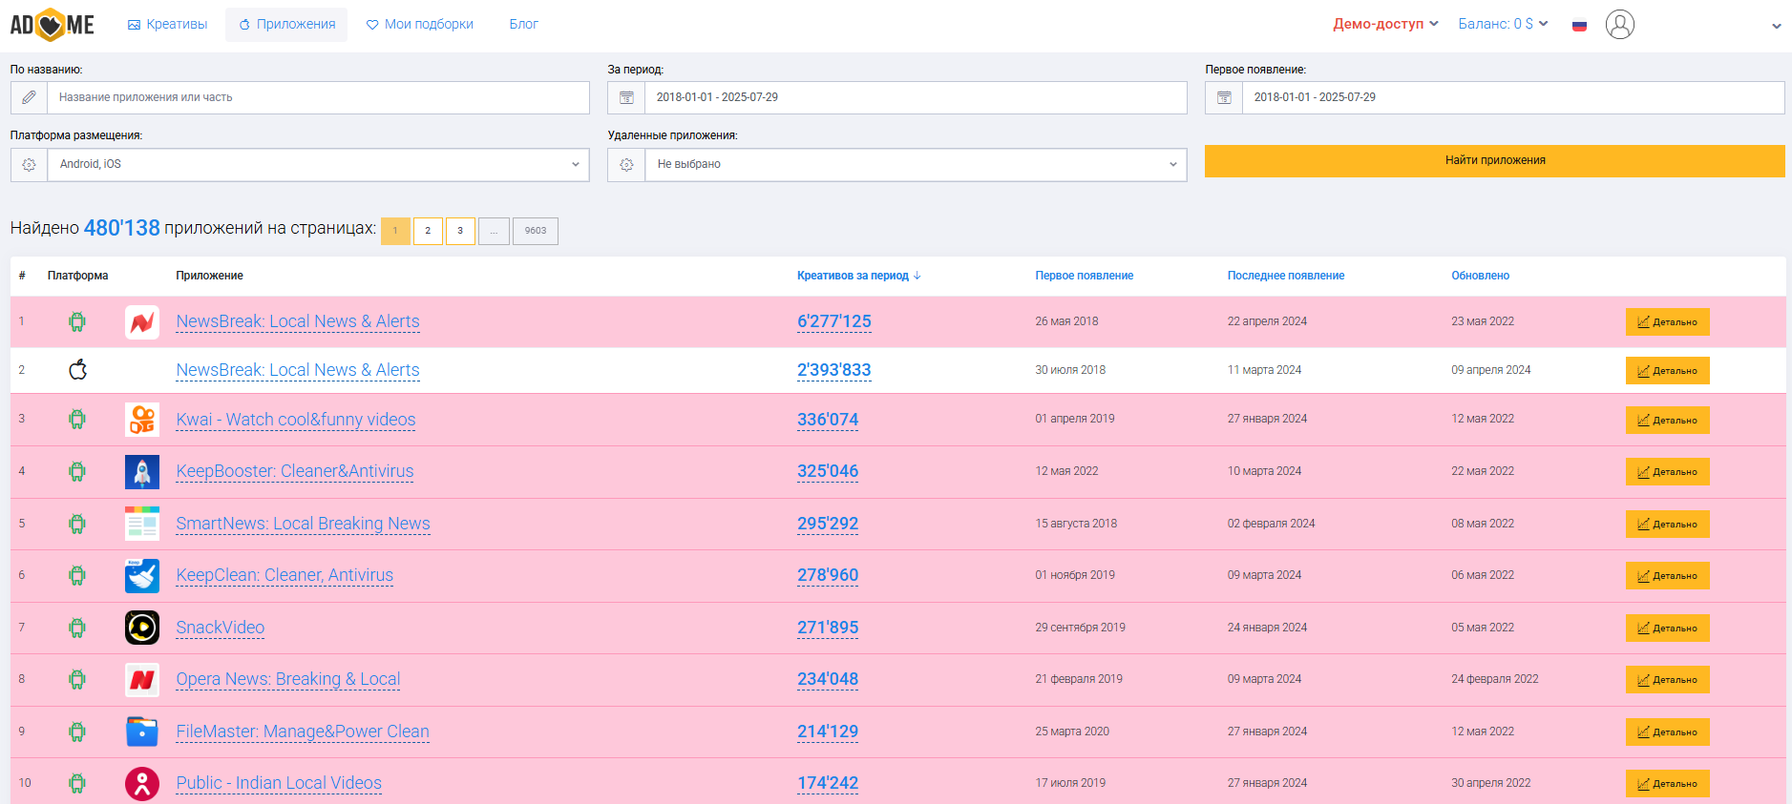Image resolution: width=1792 pixels, height=804 pixels.
Task: Open the Креативы tab
Action: click(x=167, y=24)
